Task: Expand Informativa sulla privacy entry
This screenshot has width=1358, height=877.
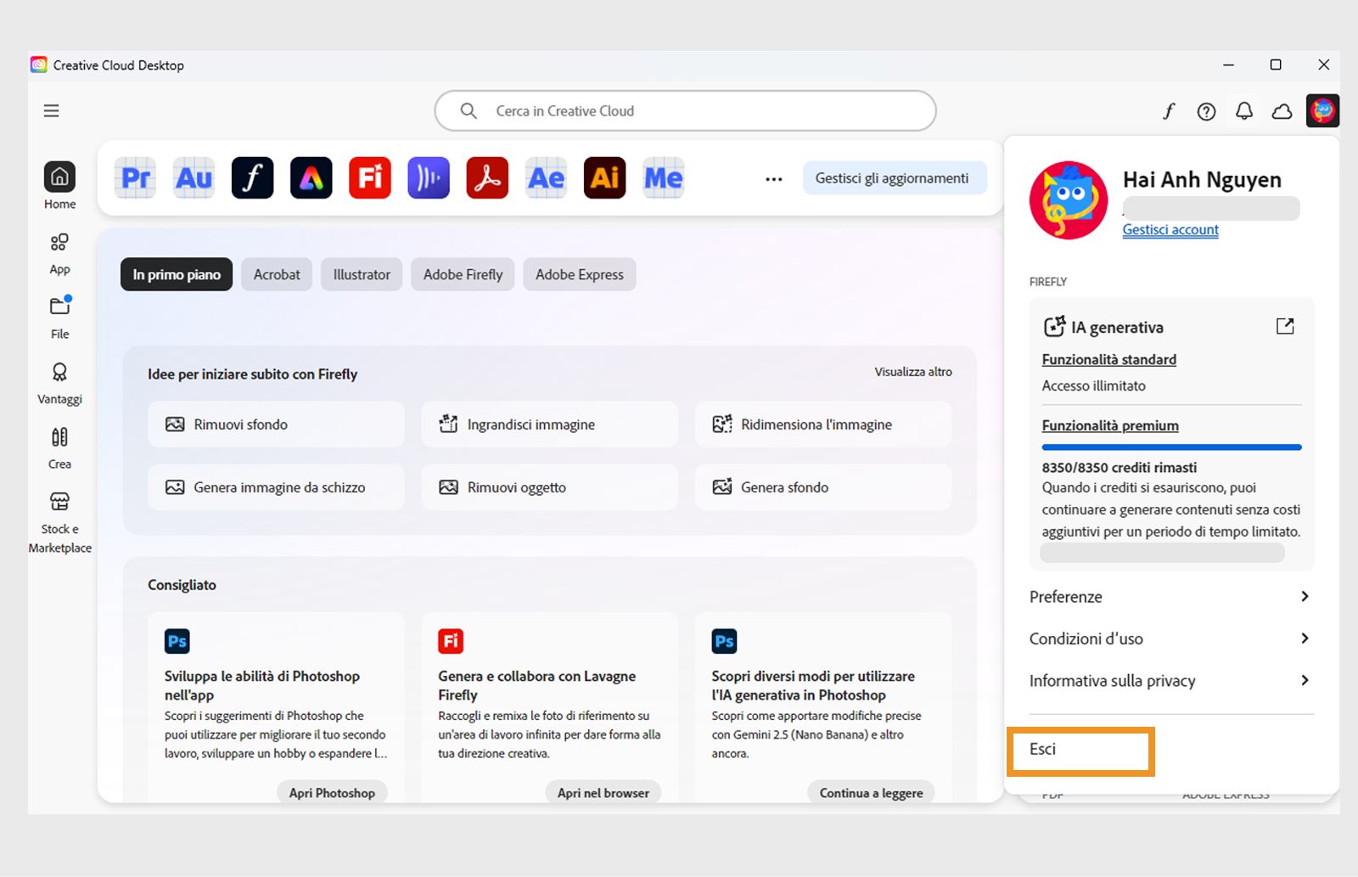Action: 1170,681
